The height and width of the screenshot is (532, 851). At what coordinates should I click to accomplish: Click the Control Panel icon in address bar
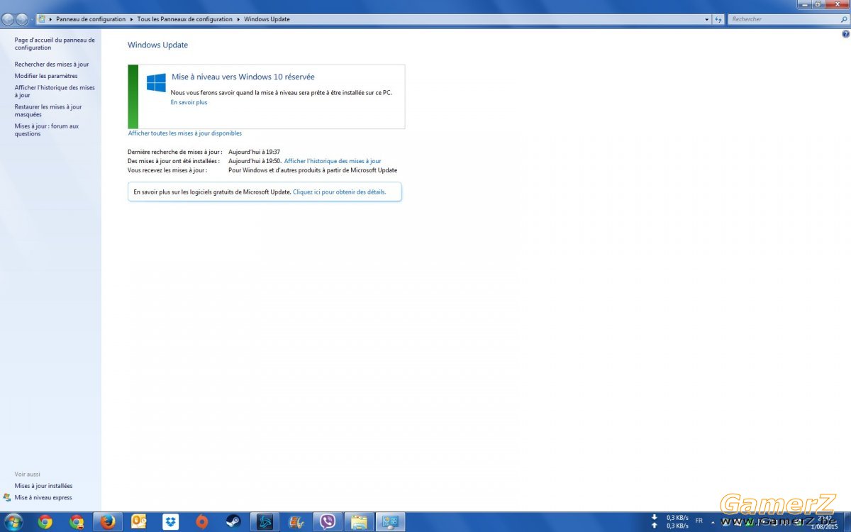click(42, 19)
